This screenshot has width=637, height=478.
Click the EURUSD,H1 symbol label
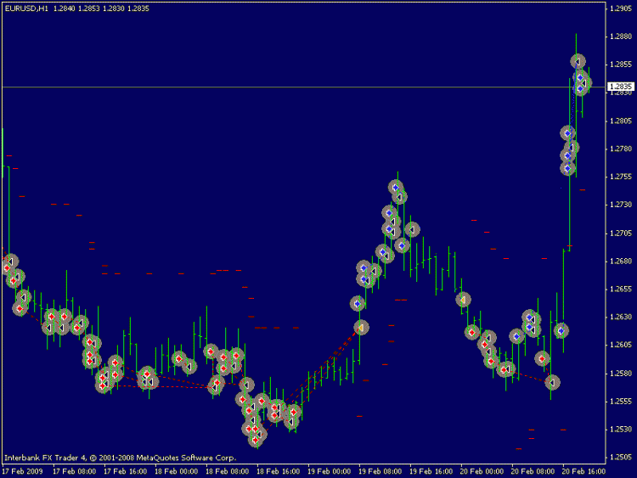pos(26,8)
